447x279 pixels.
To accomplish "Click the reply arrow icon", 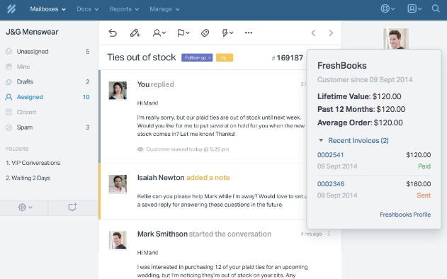I will click(113, 33).
